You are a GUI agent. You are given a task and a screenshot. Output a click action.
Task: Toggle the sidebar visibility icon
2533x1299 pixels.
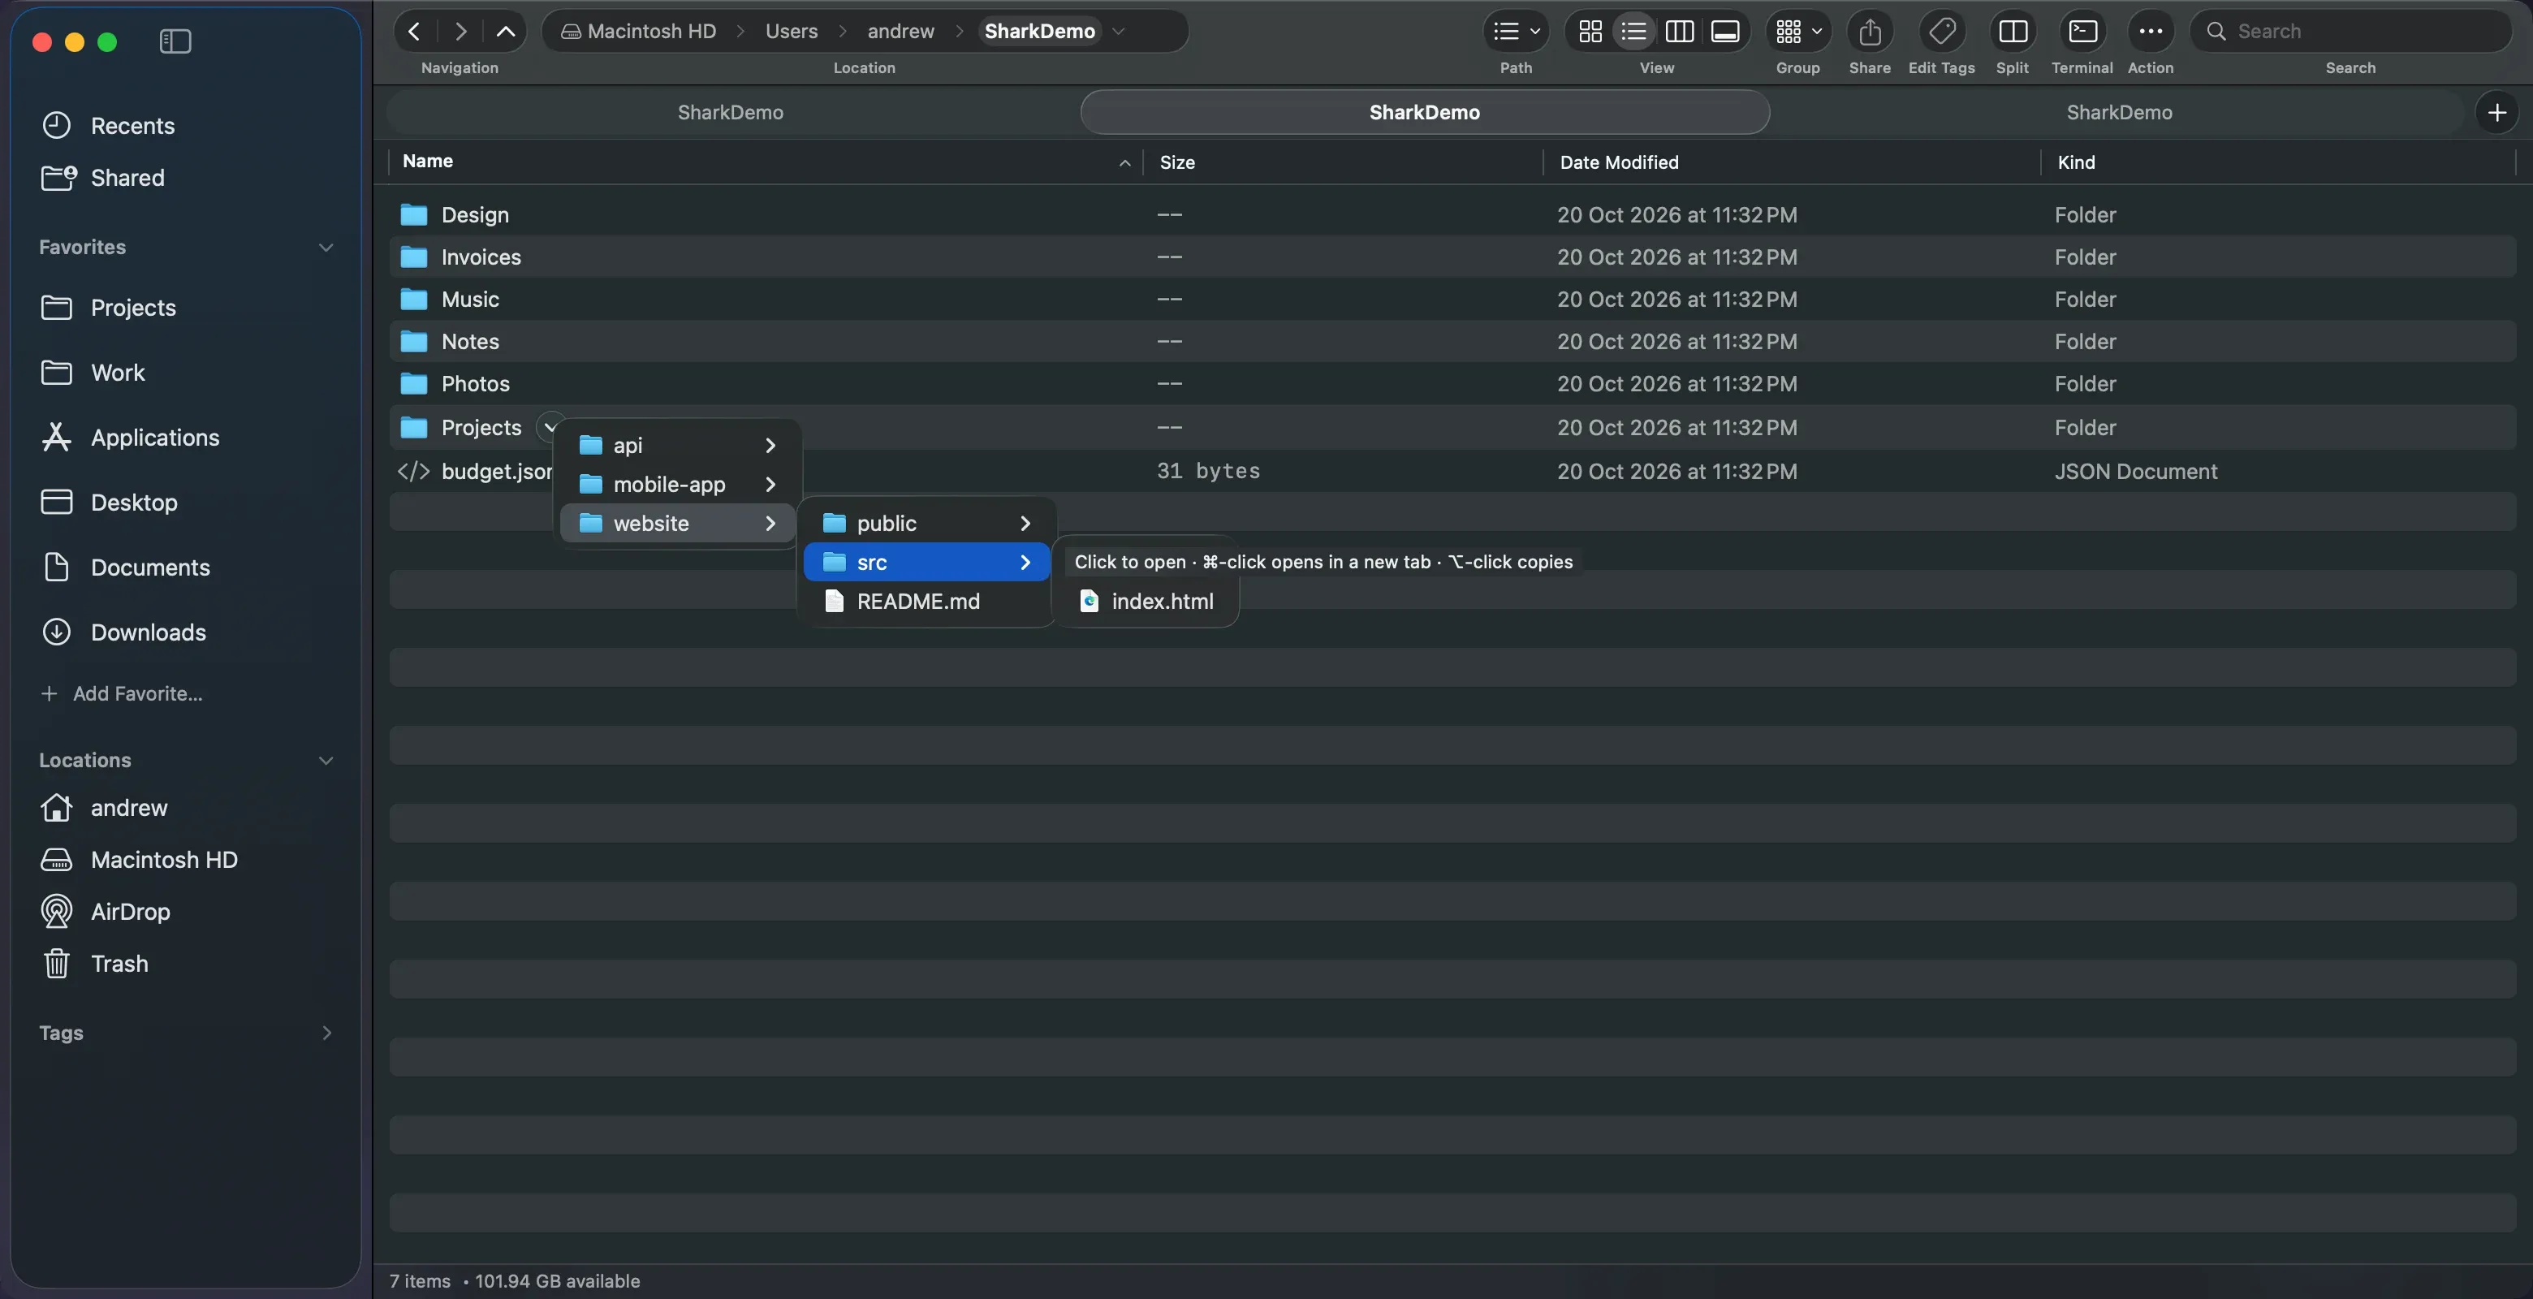pyautogui.click(x=175, y=41)
